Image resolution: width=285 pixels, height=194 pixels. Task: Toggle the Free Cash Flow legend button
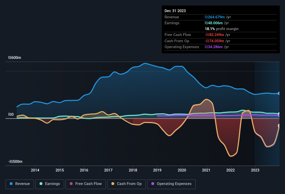(86, 184)
